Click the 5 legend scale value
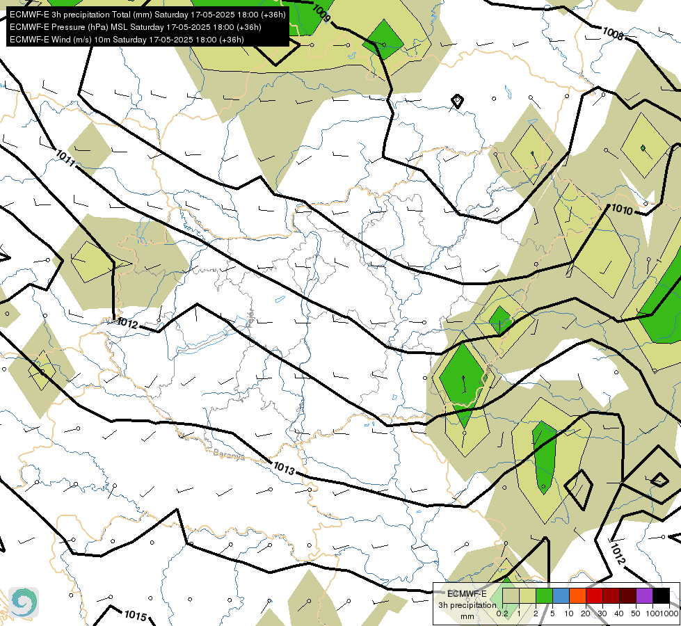Image resolution: width=681 pixels, height=626 pixels. pyautogui.click(x=552, y=613)
